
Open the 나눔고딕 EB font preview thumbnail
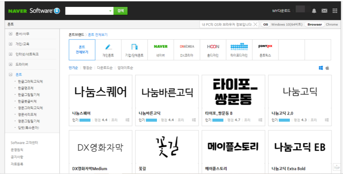pos(300,147)
